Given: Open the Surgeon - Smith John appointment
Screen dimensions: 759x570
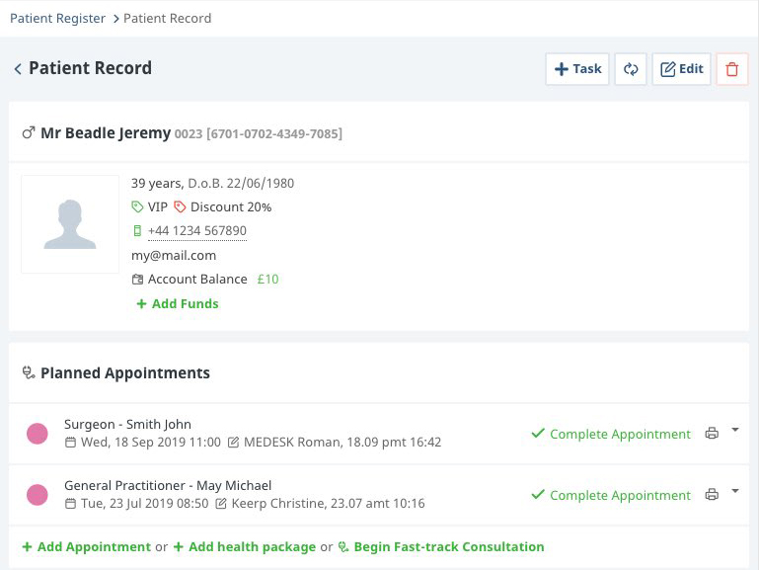Looking at the screenshot, I should [127, 424].
